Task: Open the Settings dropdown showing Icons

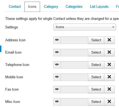Action: 85,27
